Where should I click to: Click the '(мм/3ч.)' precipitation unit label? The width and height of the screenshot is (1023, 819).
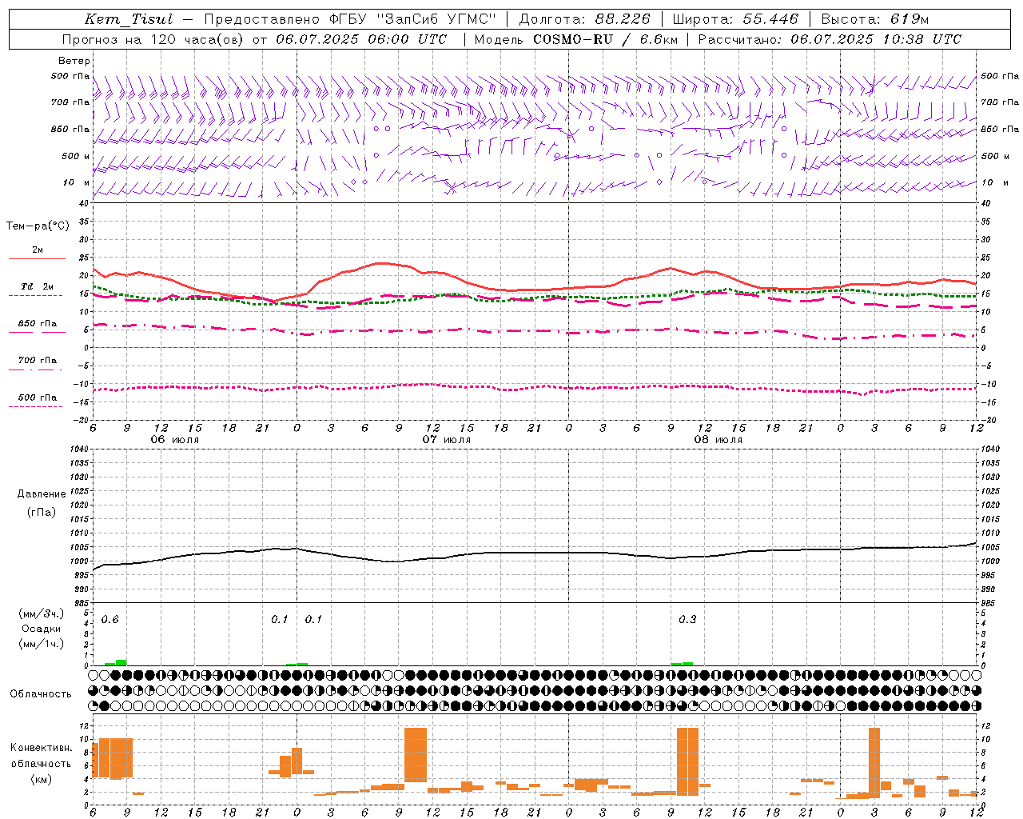pyautogui.click(x=42, y=614)
